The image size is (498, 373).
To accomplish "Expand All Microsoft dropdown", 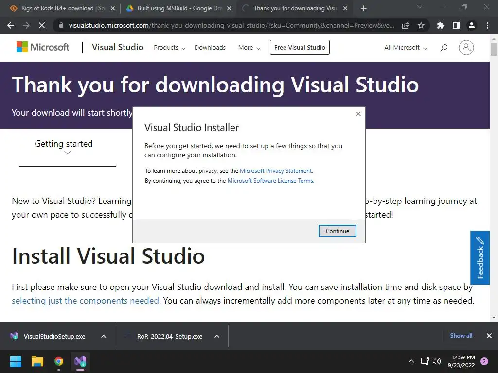I will (406, 48).
